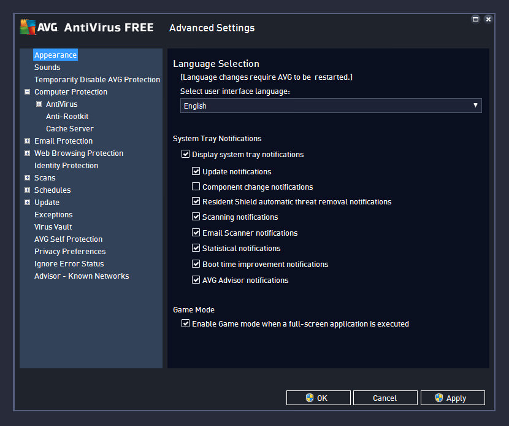
Task: Select Appearance in settings tree
Action: pyautogui.click(x=56, y=55)
